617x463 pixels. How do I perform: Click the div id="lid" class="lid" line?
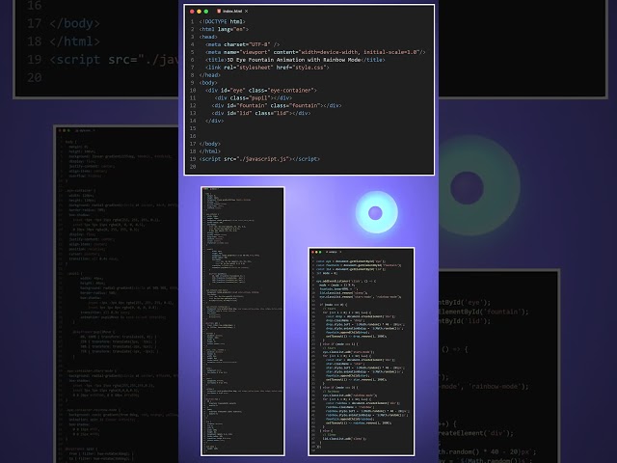pyautogui.click(x=261, y=113)
